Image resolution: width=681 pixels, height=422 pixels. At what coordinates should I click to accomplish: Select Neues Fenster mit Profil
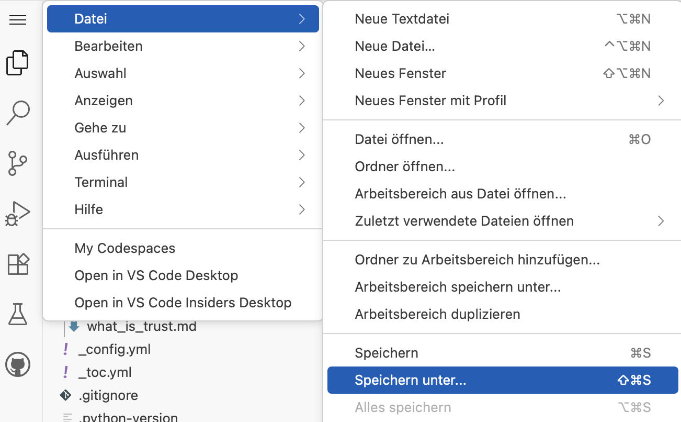click(503, 101)
